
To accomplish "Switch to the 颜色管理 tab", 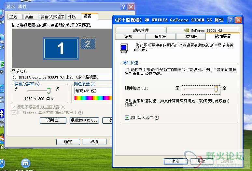I will (x=141, y=30).
